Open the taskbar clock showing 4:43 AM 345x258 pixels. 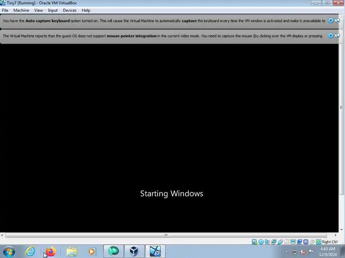328,252
